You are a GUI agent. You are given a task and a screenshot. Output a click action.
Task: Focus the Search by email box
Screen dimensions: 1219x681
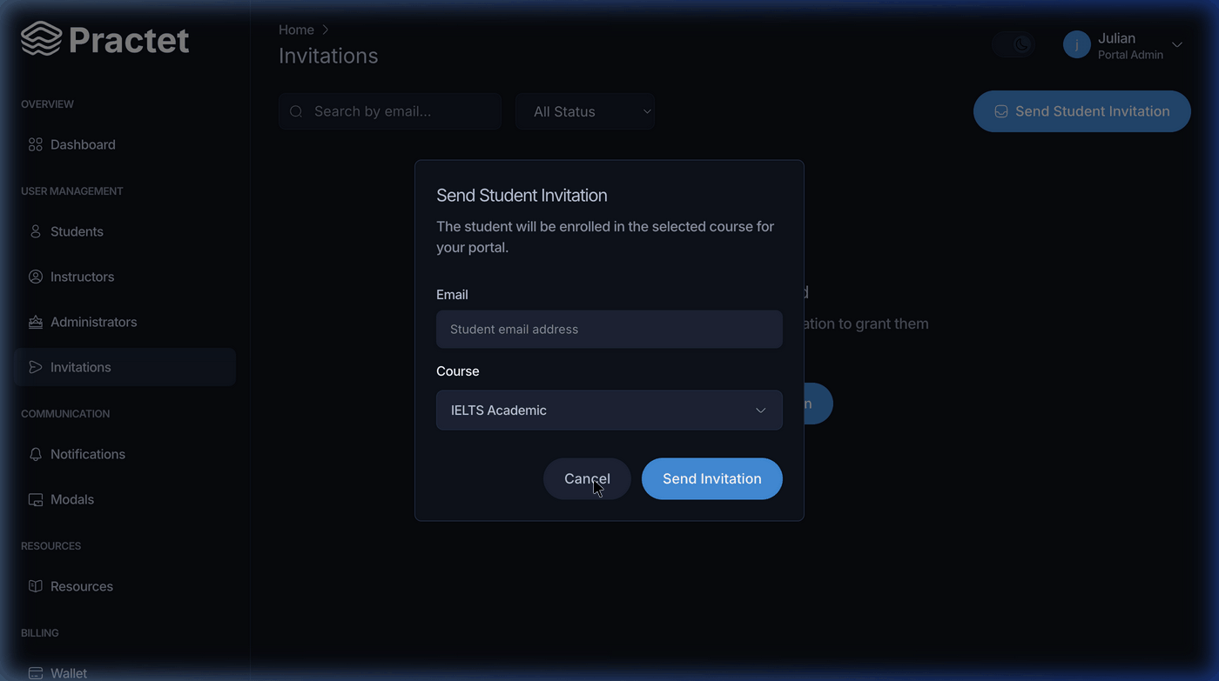[390, 111]
